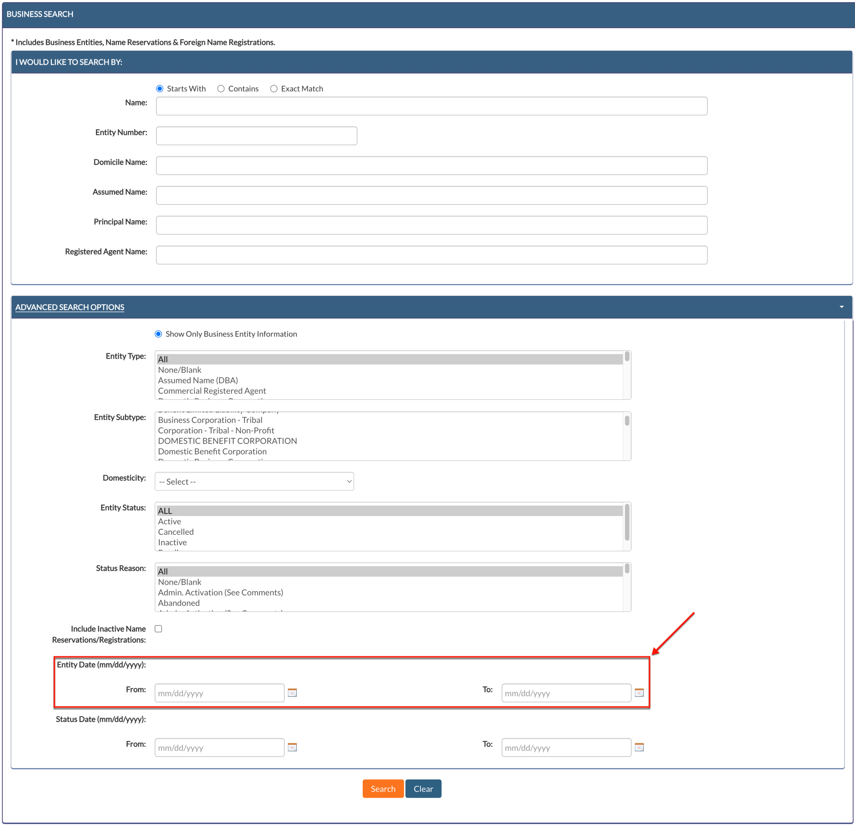Select ALL in Entity Status list
The height and width of the screenshot is (826, 855).
point(389,511)
